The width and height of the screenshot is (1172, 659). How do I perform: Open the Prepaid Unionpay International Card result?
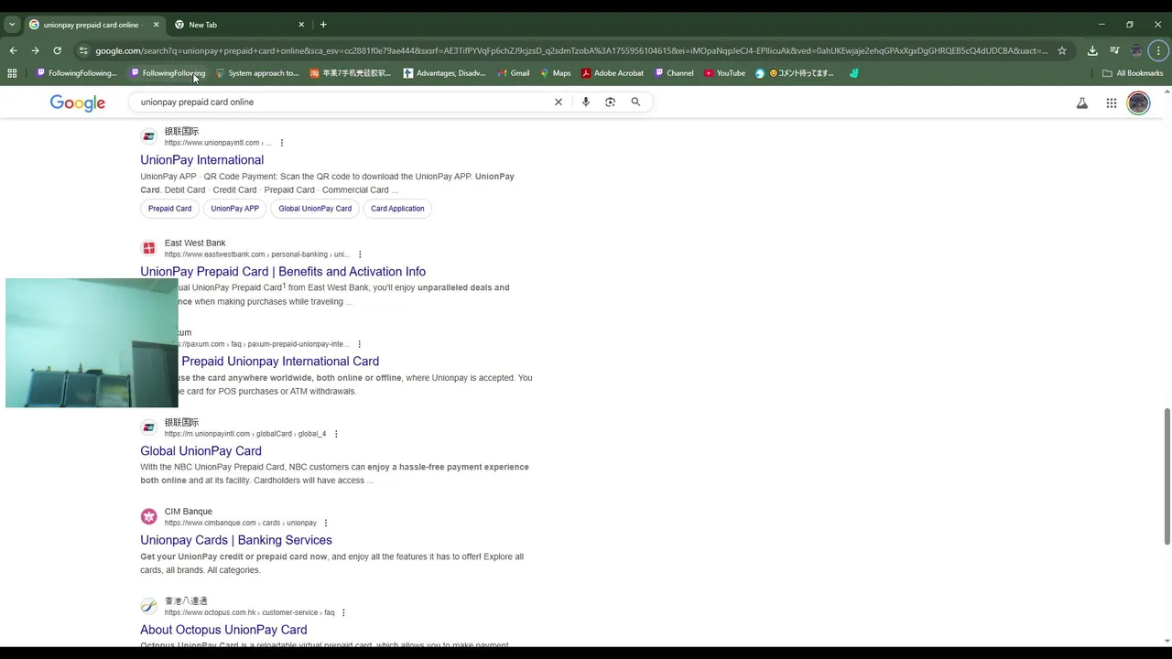[280, 362]
